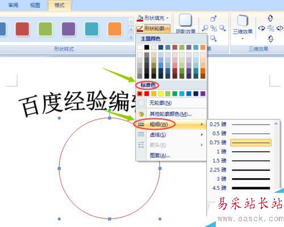284x227 pixels.
Task: Switch to the 视图 view tab
Action: point(35,5)
